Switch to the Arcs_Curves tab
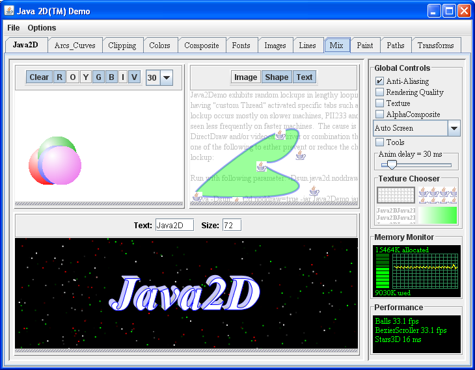The width and height of the screenshot is (475, 370). (75, 46)
